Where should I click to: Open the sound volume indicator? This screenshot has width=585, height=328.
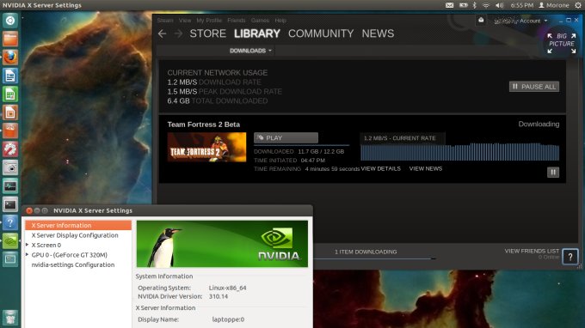499,5
